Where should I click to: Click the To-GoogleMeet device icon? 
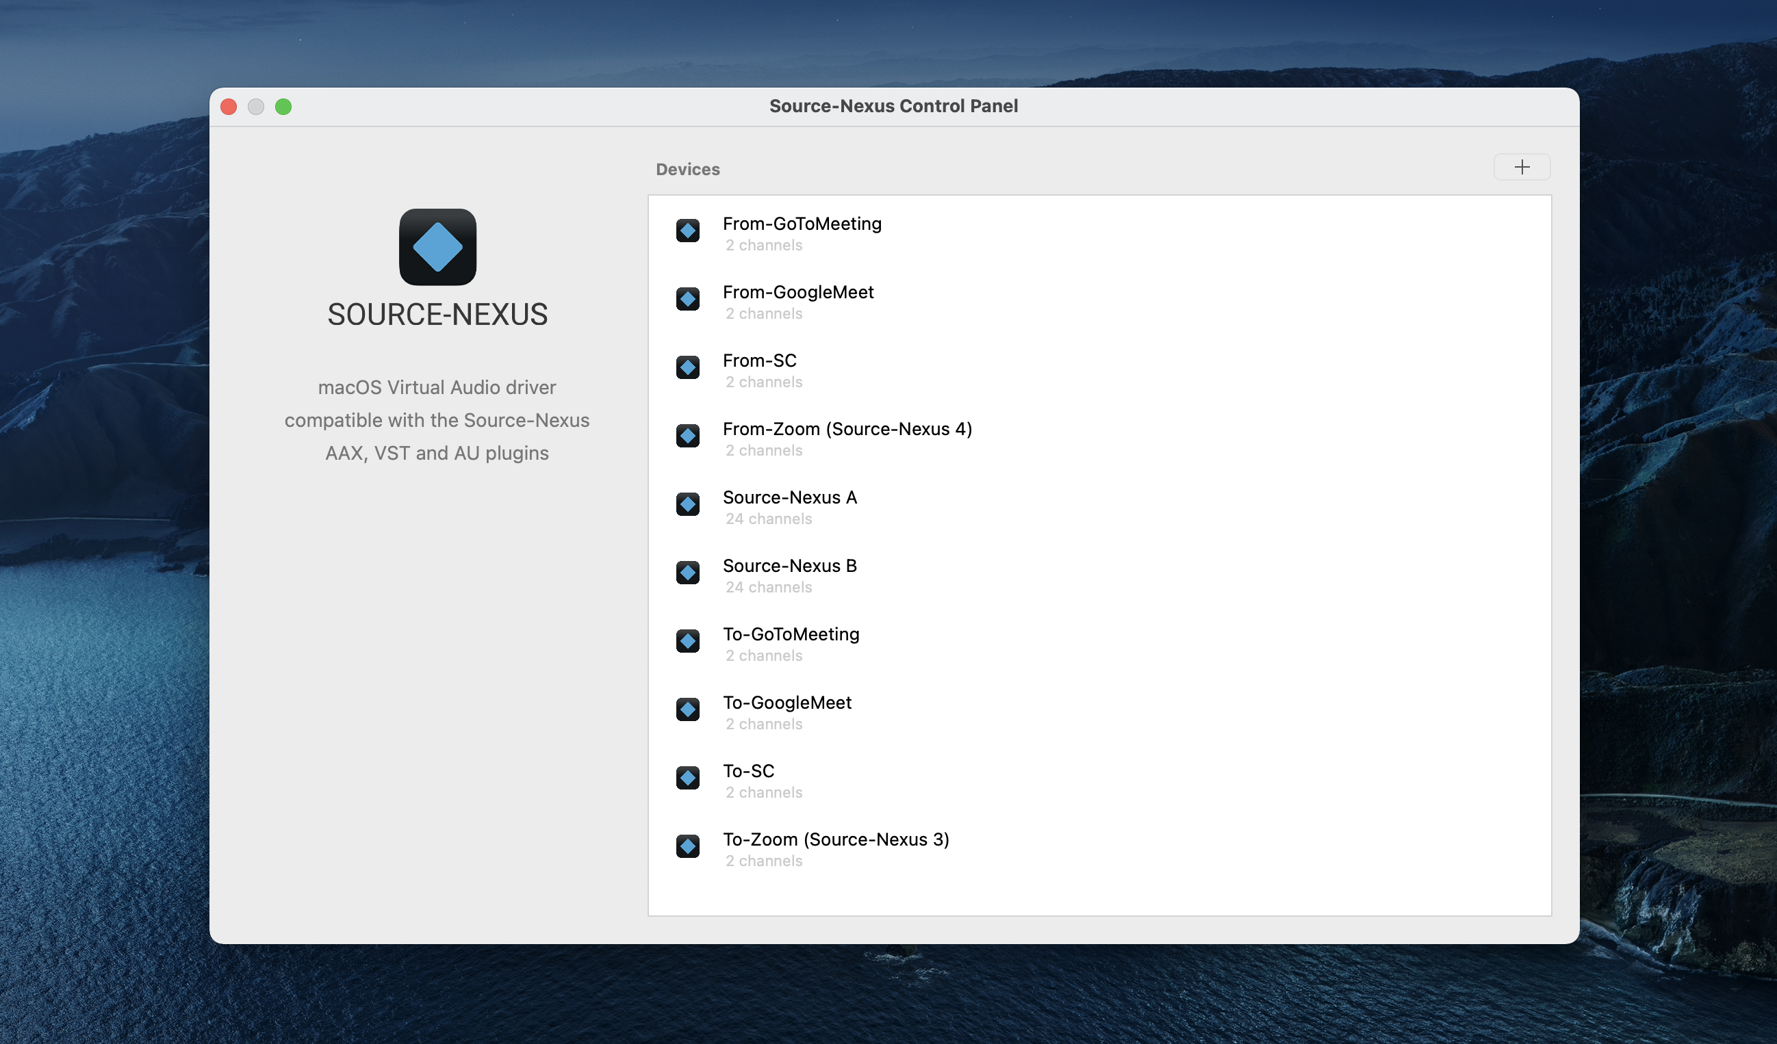coord(687,709)
